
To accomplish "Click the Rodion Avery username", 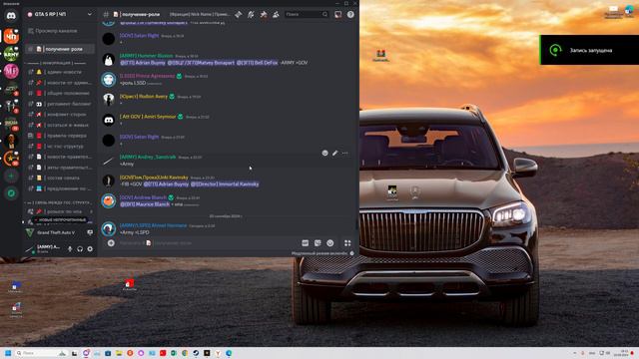I will pyautogui.click(x=144, y=97).
